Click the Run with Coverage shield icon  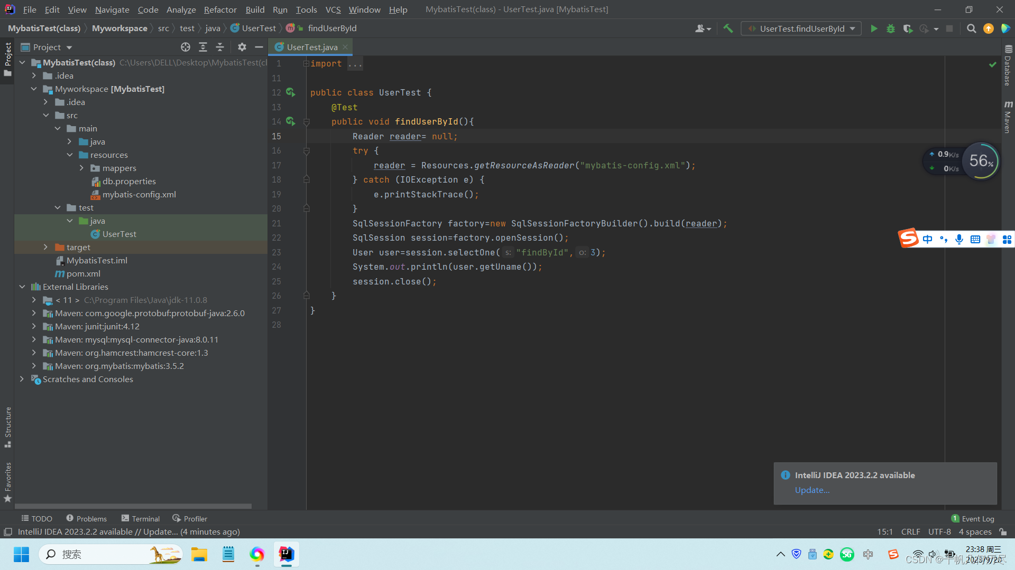[x=908, y=28]
